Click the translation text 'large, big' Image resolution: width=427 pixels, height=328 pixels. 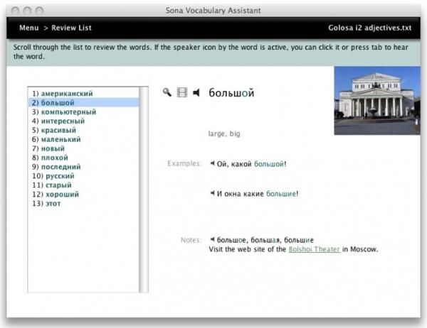point(224,133)
